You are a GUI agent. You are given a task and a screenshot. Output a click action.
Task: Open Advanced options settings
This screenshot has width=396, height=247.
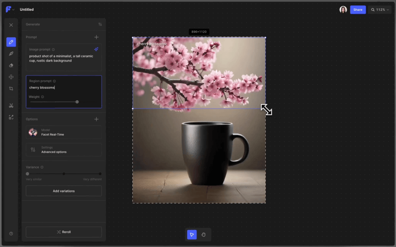[x=64, y=150]
